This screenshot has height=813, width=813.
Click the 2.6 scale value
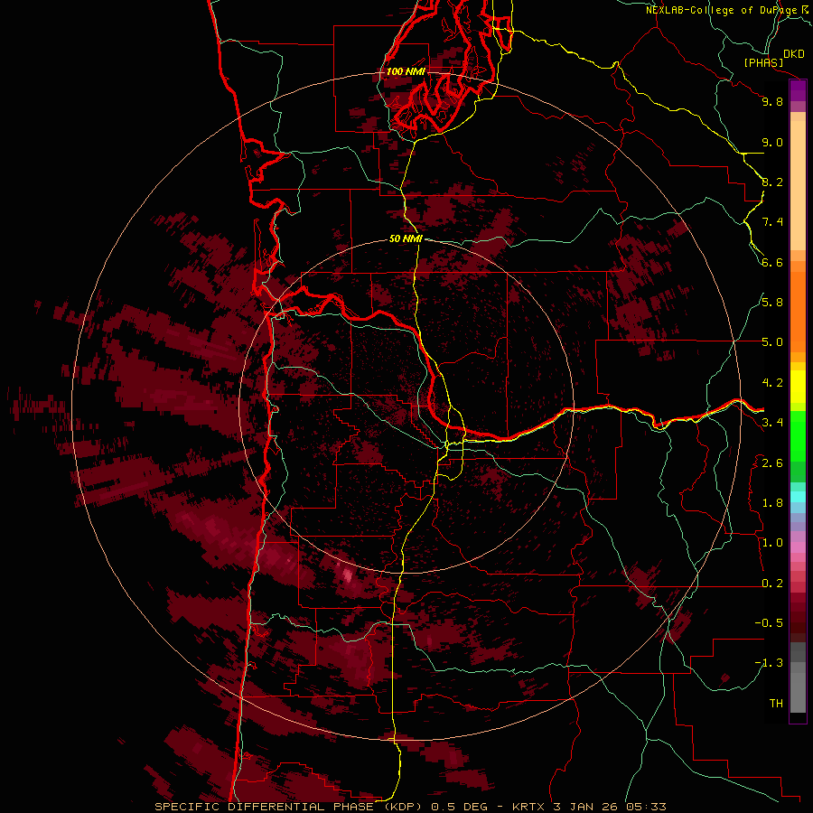tap(772, 463)
